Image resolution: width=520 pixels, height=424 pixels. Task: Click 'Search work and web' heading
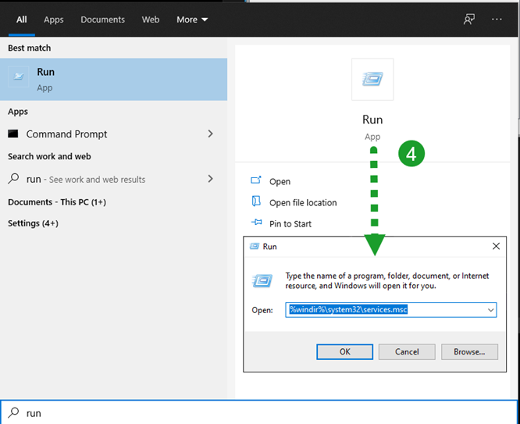(49, 156)
